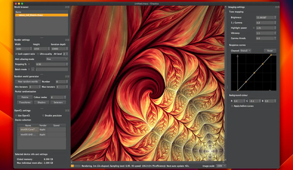Image resolution: width=293 pixels, height=170 pixels.
Task: Select the lowest response curve control point
Action: tap(238, 90)
